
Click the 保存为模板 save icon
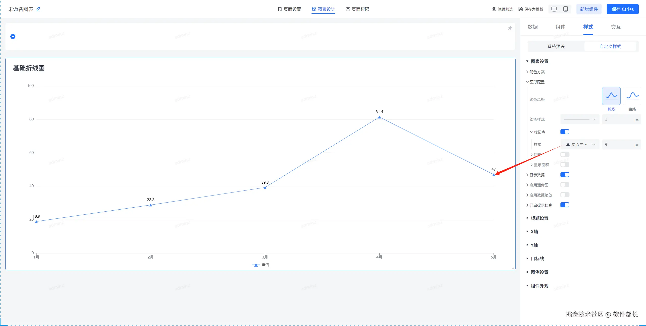(x=521, y=9)
